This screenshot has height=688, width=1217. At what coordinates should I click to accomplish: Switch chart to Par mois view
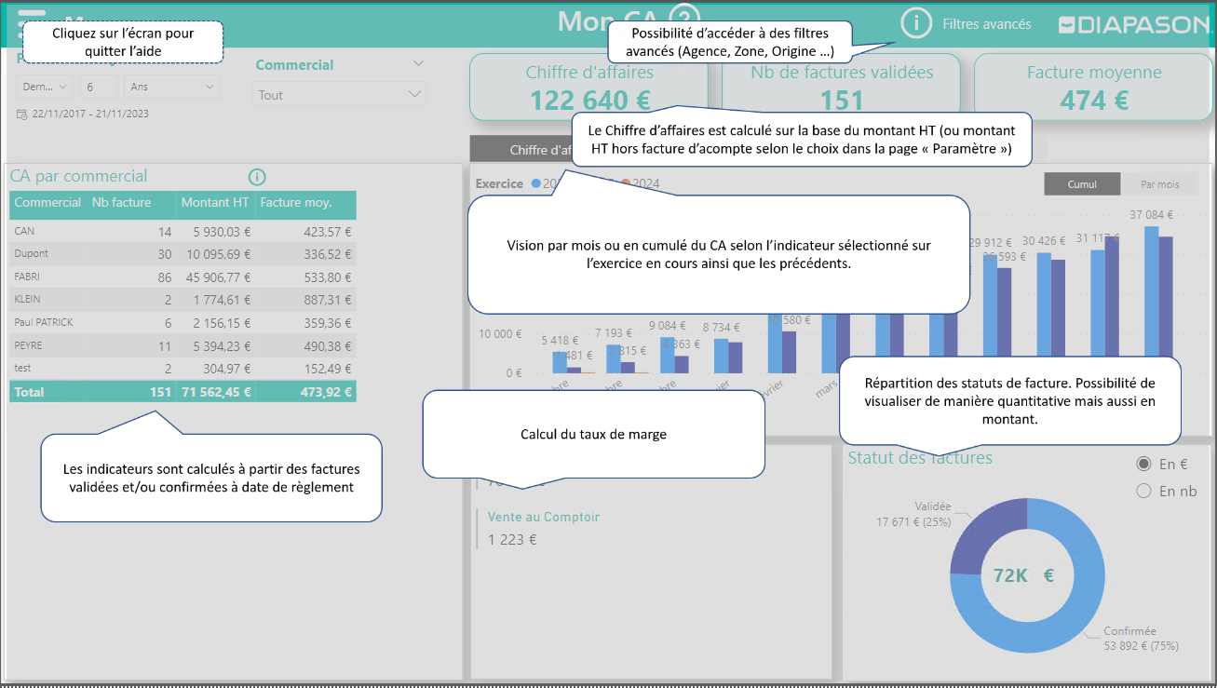pyautogui.click(x=1159, y=184)
